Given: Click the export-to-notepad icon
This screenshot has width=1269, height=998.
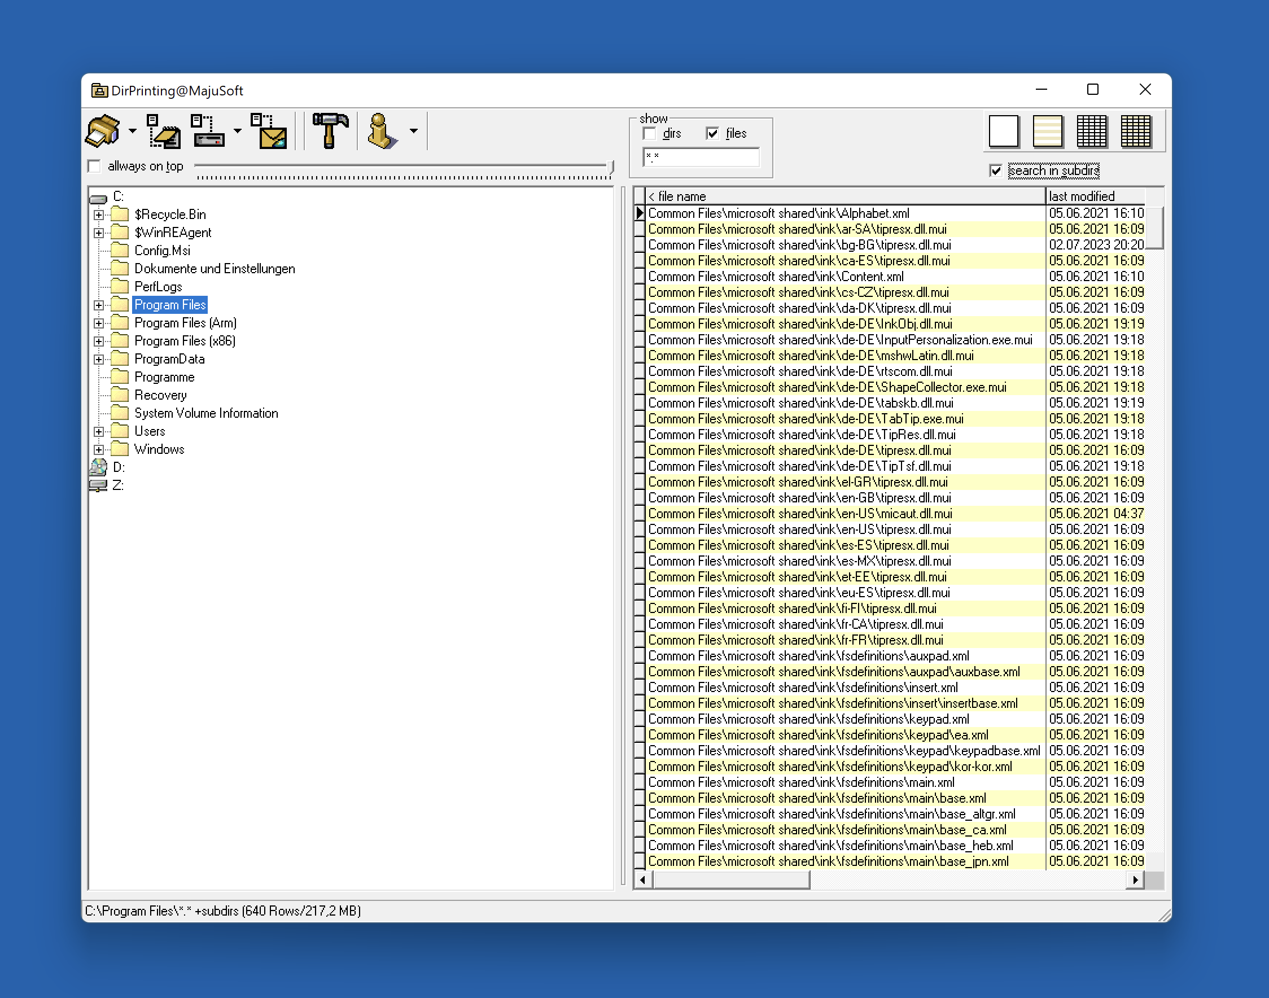Looking at the screenshot, I should pos(163,131).
